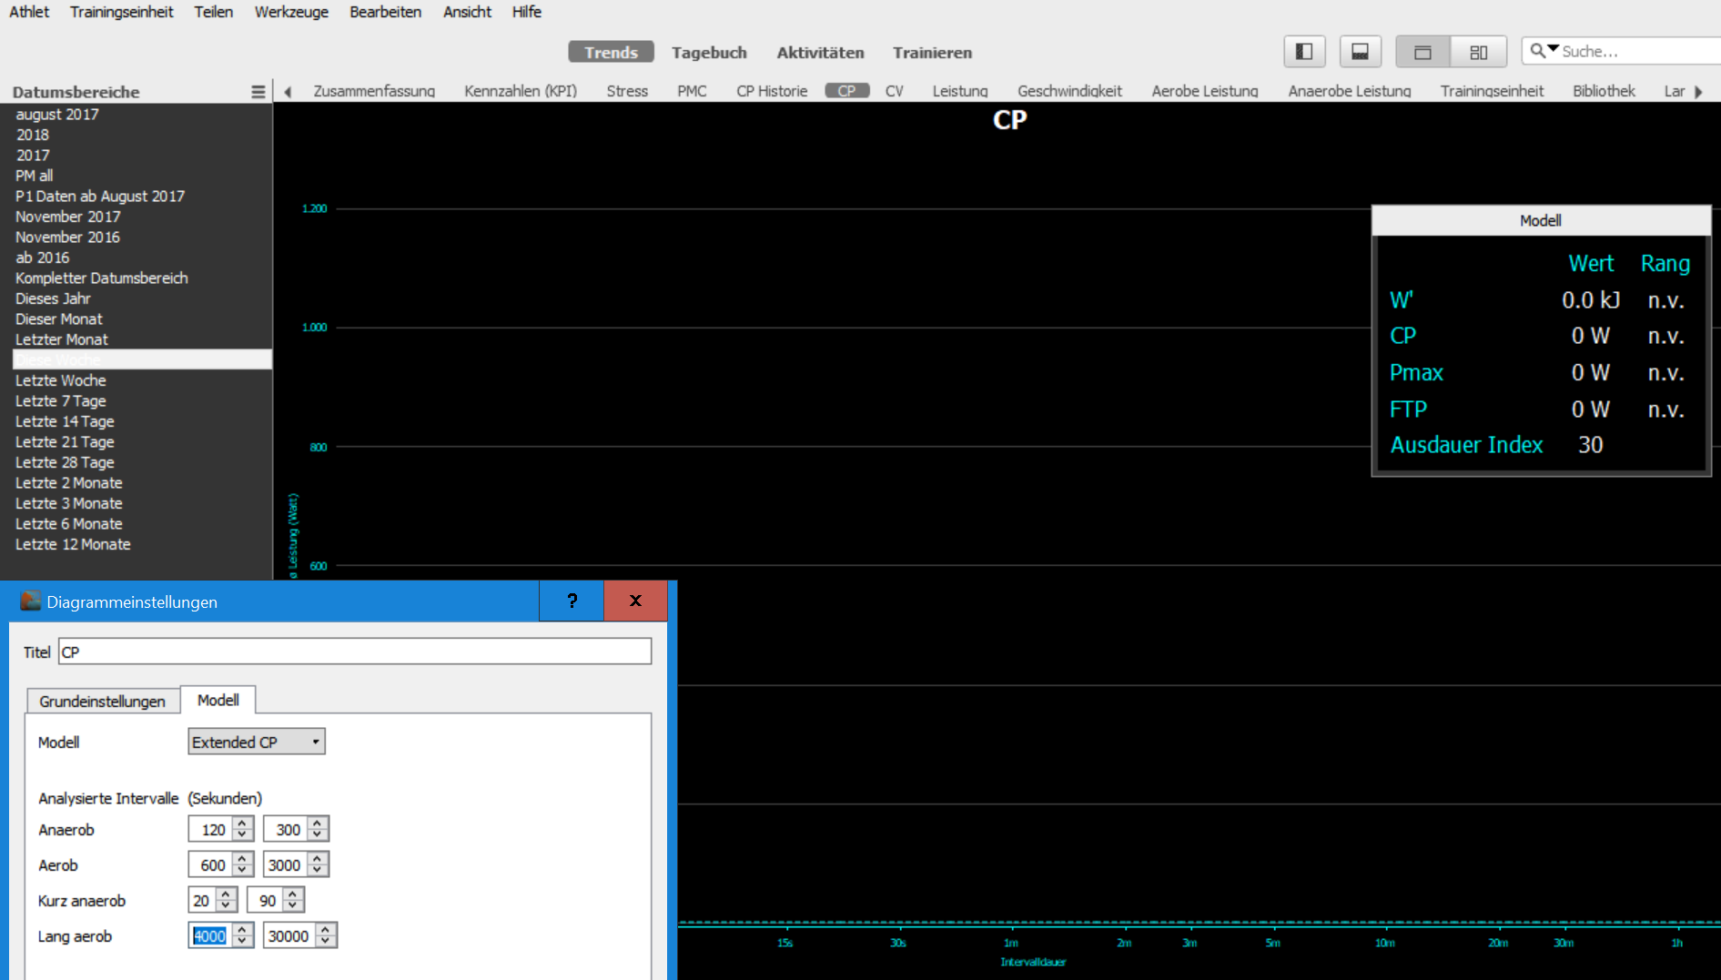Go to the Tagebuch view
Image resolution: width=1721 pixels, height=980 pixels.
(709, 53)
